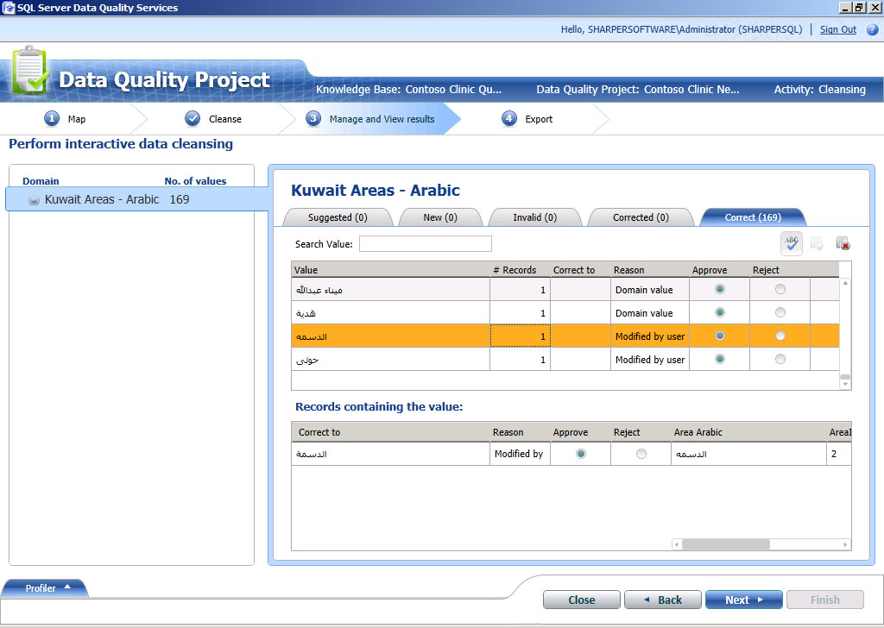Image resolution: width=884 pixels, height=628 pixels.
Task: Go to the Manage and View results step
Action: (x=382, y=119)
